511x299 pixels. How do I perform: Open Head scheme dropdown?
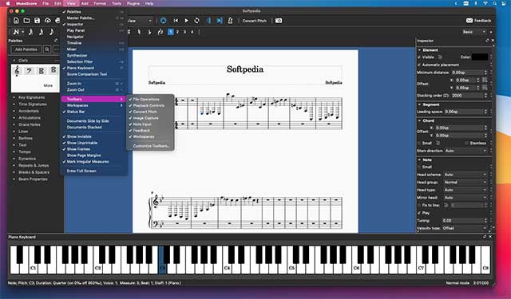[465, 175]
